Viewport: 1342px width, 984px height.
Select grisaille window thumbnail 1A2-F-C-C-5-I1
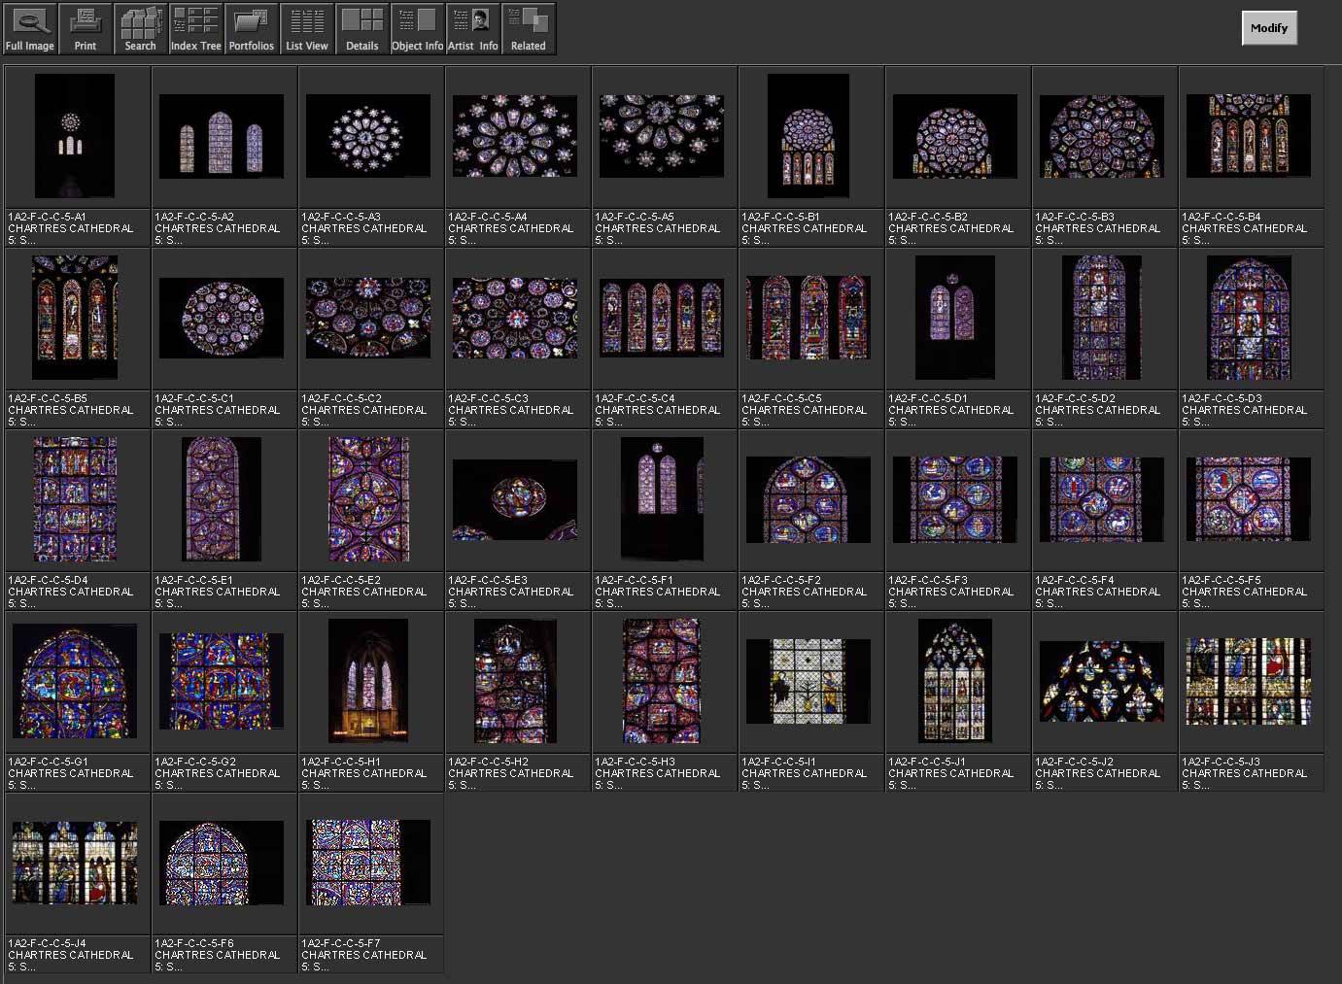pyautogui.click(x=809, y=681)
